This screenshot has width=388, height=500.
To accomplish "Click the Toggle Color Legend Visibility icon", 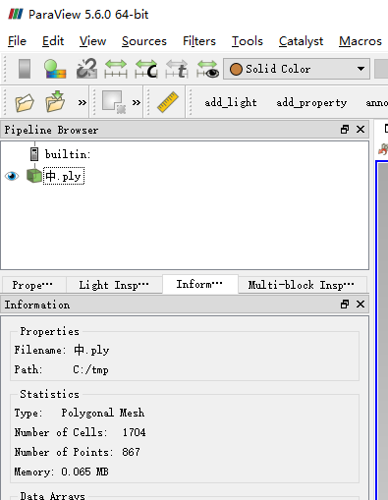I will click(25, 69).
